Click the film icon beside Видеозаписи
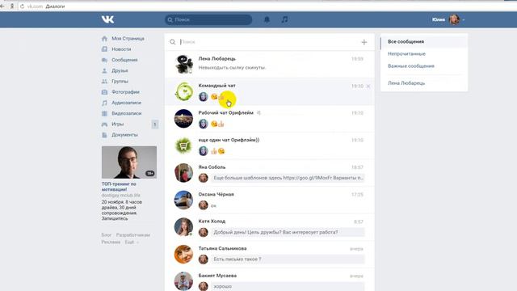Image resolution: width=517 pixels, height=291 pixels. click(104, 113)
